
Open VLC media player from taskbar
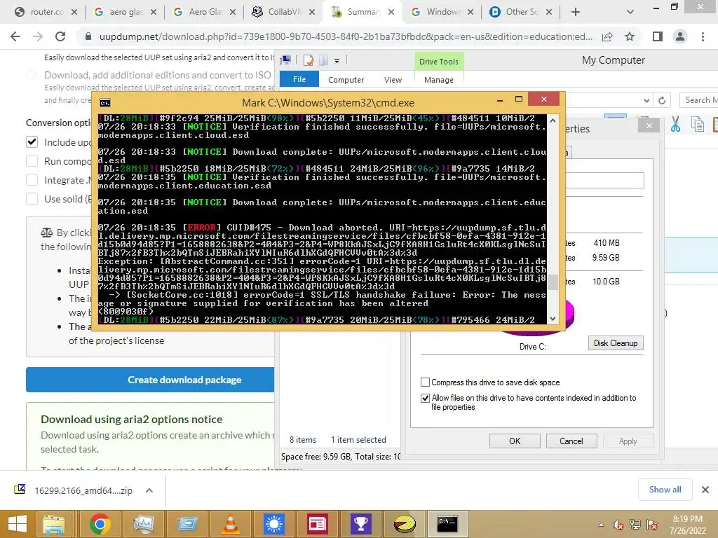pyautogui.click(x=230, y=524)
